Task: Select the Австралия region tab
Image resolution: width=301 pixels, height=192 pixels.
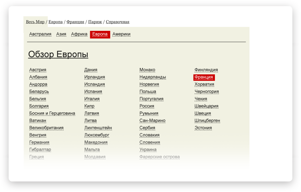Action: (40, 34)
